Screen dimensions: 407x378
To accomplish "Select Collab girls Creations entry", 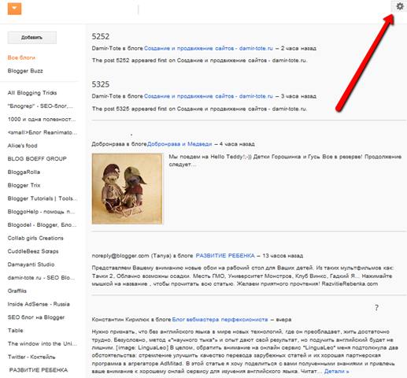I will point(35,238).
